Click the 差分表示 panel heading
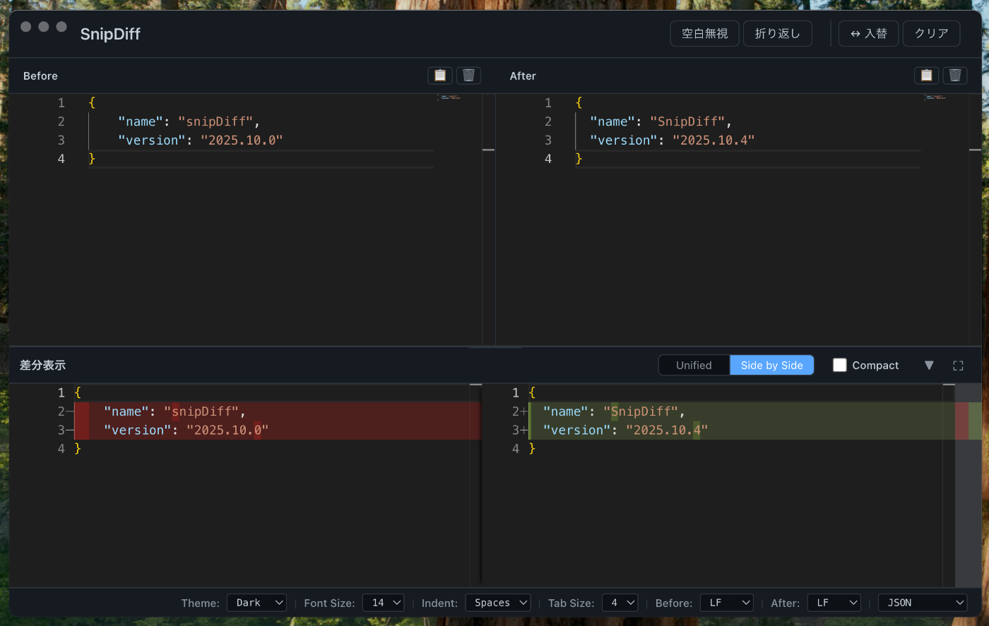989x626 pixels. (42, 365)
